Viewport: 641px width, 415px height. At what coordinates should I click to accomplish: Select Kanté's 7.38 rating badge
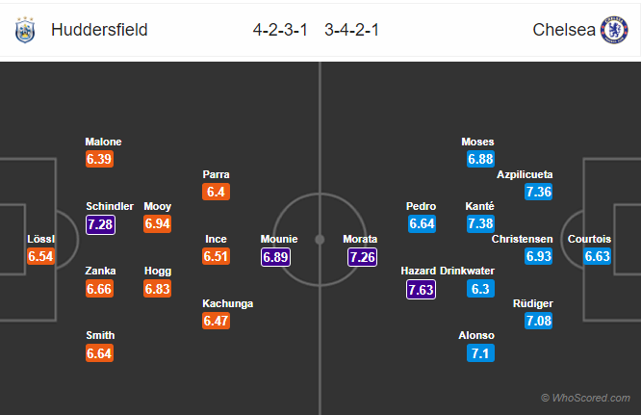coord(480,223)
